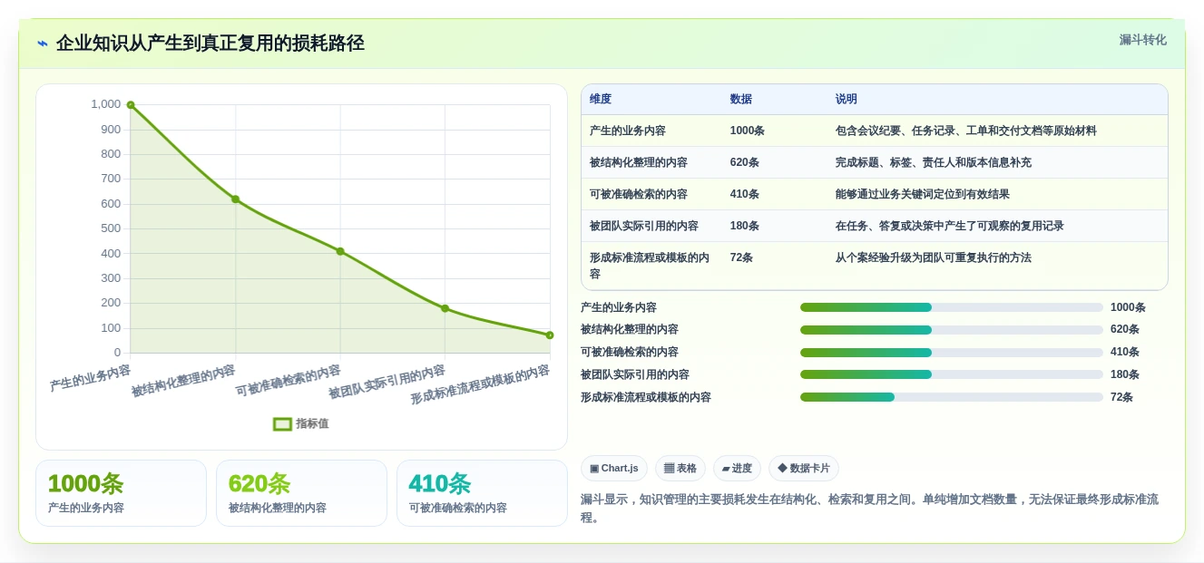This screenshot has width=1204, height=563.
Task: Click the 1,000 y-axis label
Action: (105, 104)
